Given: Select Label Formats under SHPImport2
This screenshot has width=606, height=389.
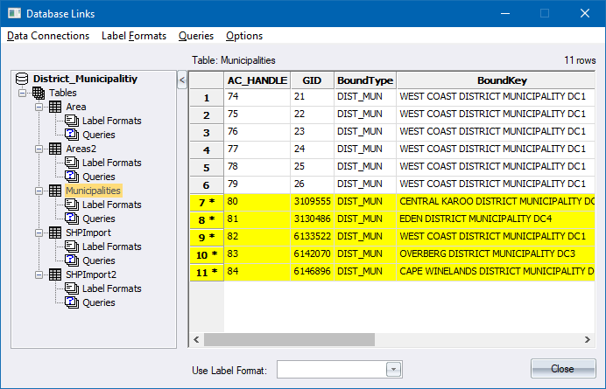Looking at the screenshot, I should tap(111, 288).
